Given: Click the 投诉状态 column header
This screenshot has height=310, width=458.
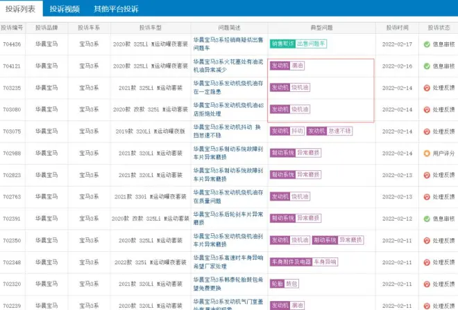Looking at the screenshot, I should (x=439, y=28).
